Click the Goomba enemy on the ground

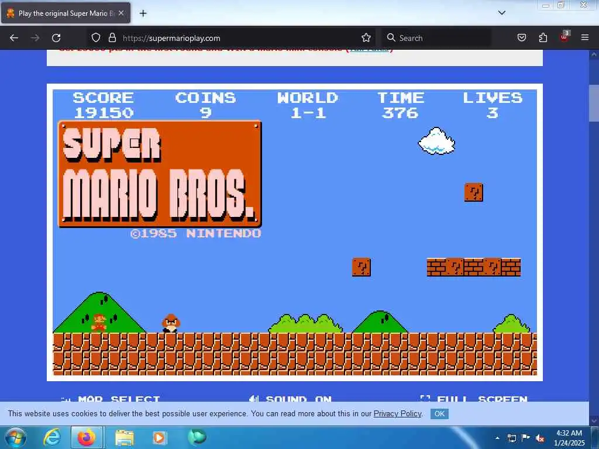(171, 323)
